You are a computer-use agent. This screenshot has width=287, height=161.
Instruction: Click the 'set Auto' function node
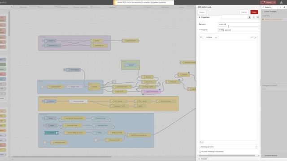click(148, 82)
